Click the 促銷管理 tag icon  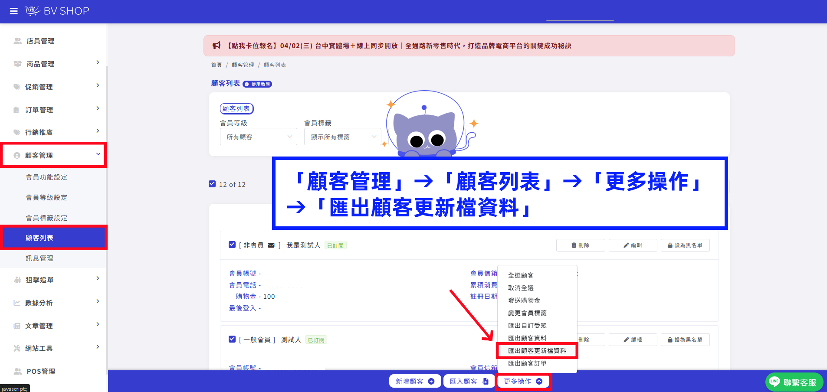pyautogui.click(x=17, y=87)
